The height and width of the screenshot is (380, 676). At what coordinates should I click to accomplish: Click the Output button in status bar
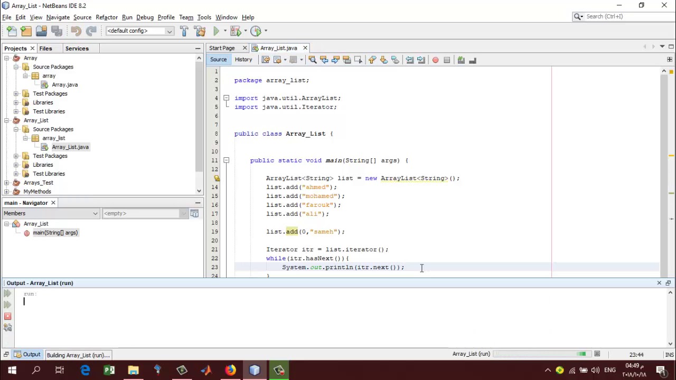(x=27, y=355)
